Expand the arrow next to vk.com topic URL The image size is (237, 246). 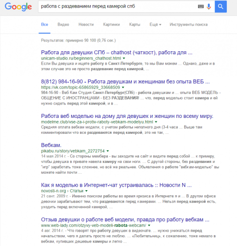click(123, 88)
